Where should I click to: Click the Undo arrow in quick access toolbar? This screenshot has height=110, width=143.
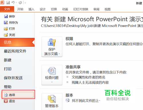click(x=13, y=3)
